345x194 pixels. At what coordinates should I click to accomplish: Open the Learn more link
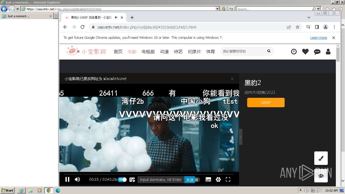tap(319, 38)
